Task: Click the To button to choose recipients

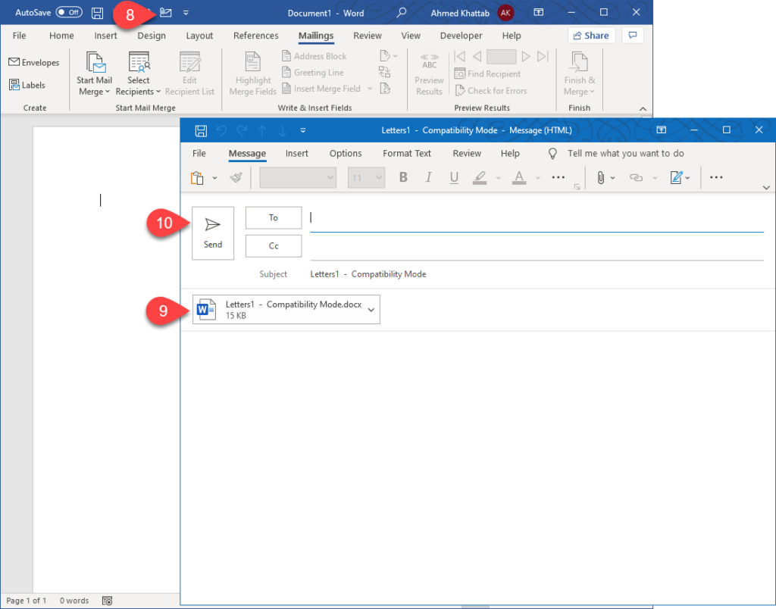Action: pyautogui.click(x=273, y=217)
